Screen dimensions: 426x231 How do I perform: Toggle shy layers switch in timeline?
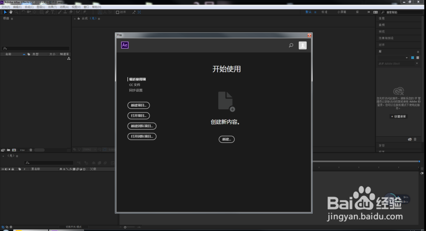[x=60, y=169]
